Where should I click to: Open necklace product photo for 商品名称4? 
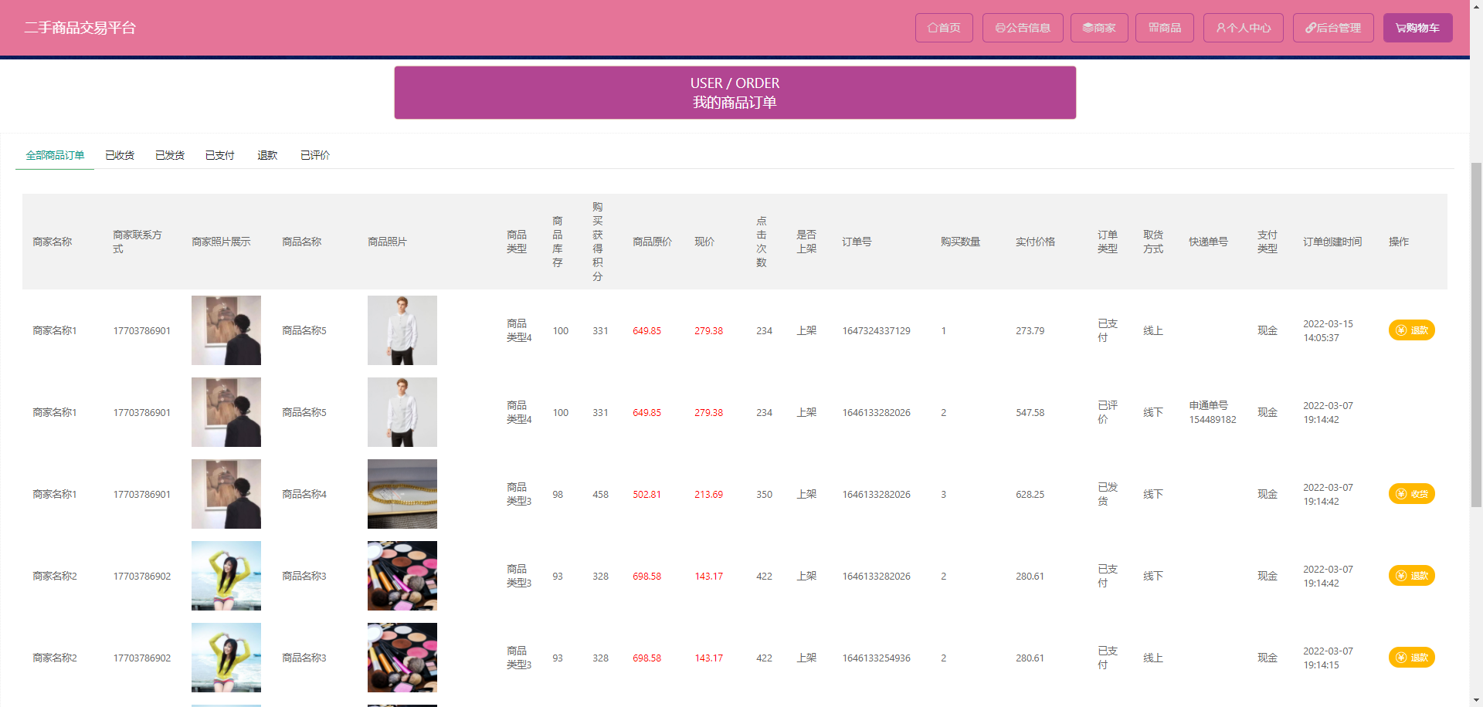point(402,494)
